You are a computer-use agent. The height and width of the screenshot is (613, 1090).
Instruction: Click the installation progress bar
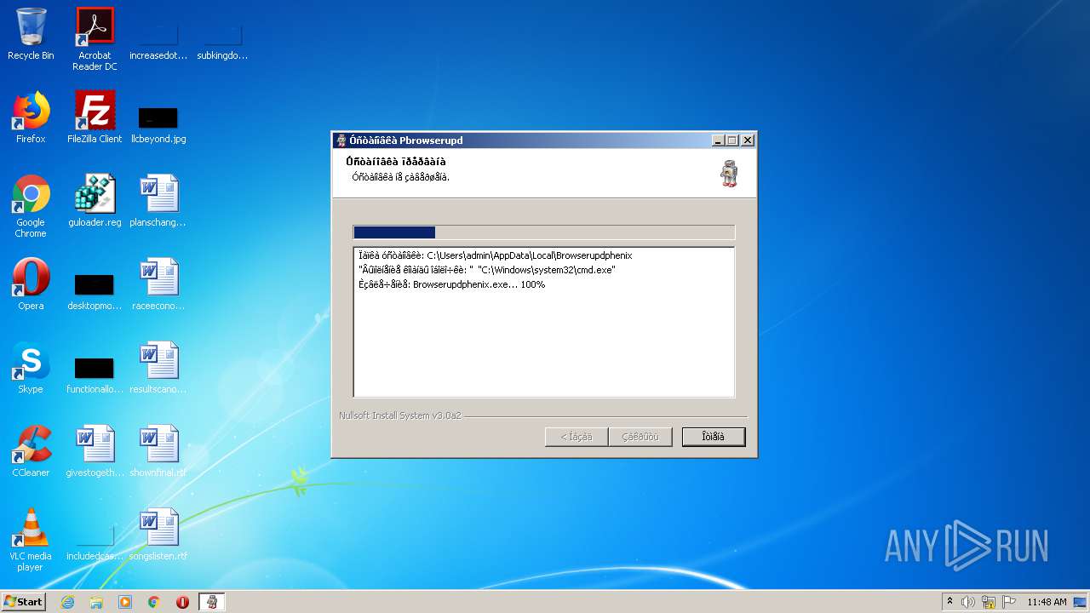(x=543, y=232)
